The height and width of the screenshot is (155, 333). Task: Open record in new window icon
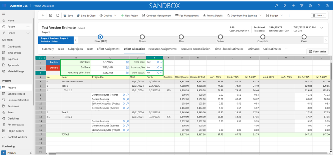[58, 15]
